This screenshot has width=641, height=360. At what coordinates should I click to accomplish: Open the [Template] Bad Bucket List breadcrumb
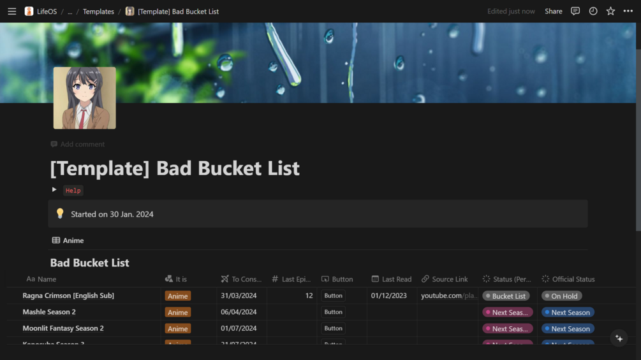[178, 11]
